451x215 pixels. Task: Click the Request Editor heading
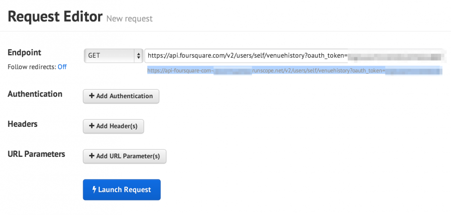pyautogui.click(x=55, y=17)
